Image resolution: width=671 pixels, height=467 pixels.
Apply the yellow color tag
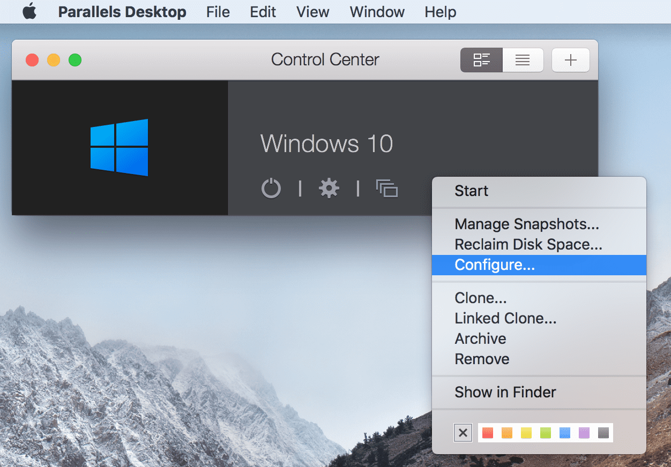click(x=526, y=433)
